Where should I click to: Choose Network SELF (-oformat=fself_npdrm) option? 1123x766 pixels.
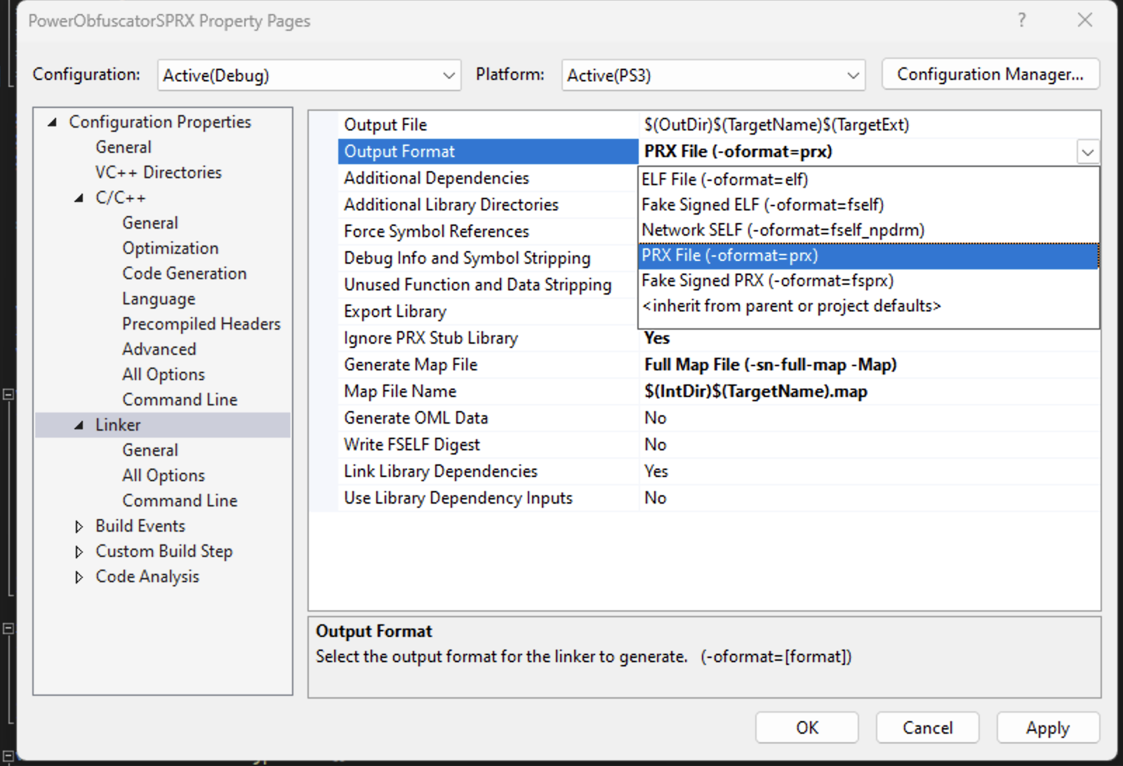(x=868, y=230)
